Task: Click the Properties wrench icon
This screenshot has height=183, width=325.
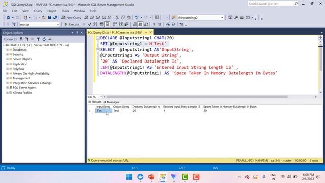Action: point(236,18)
